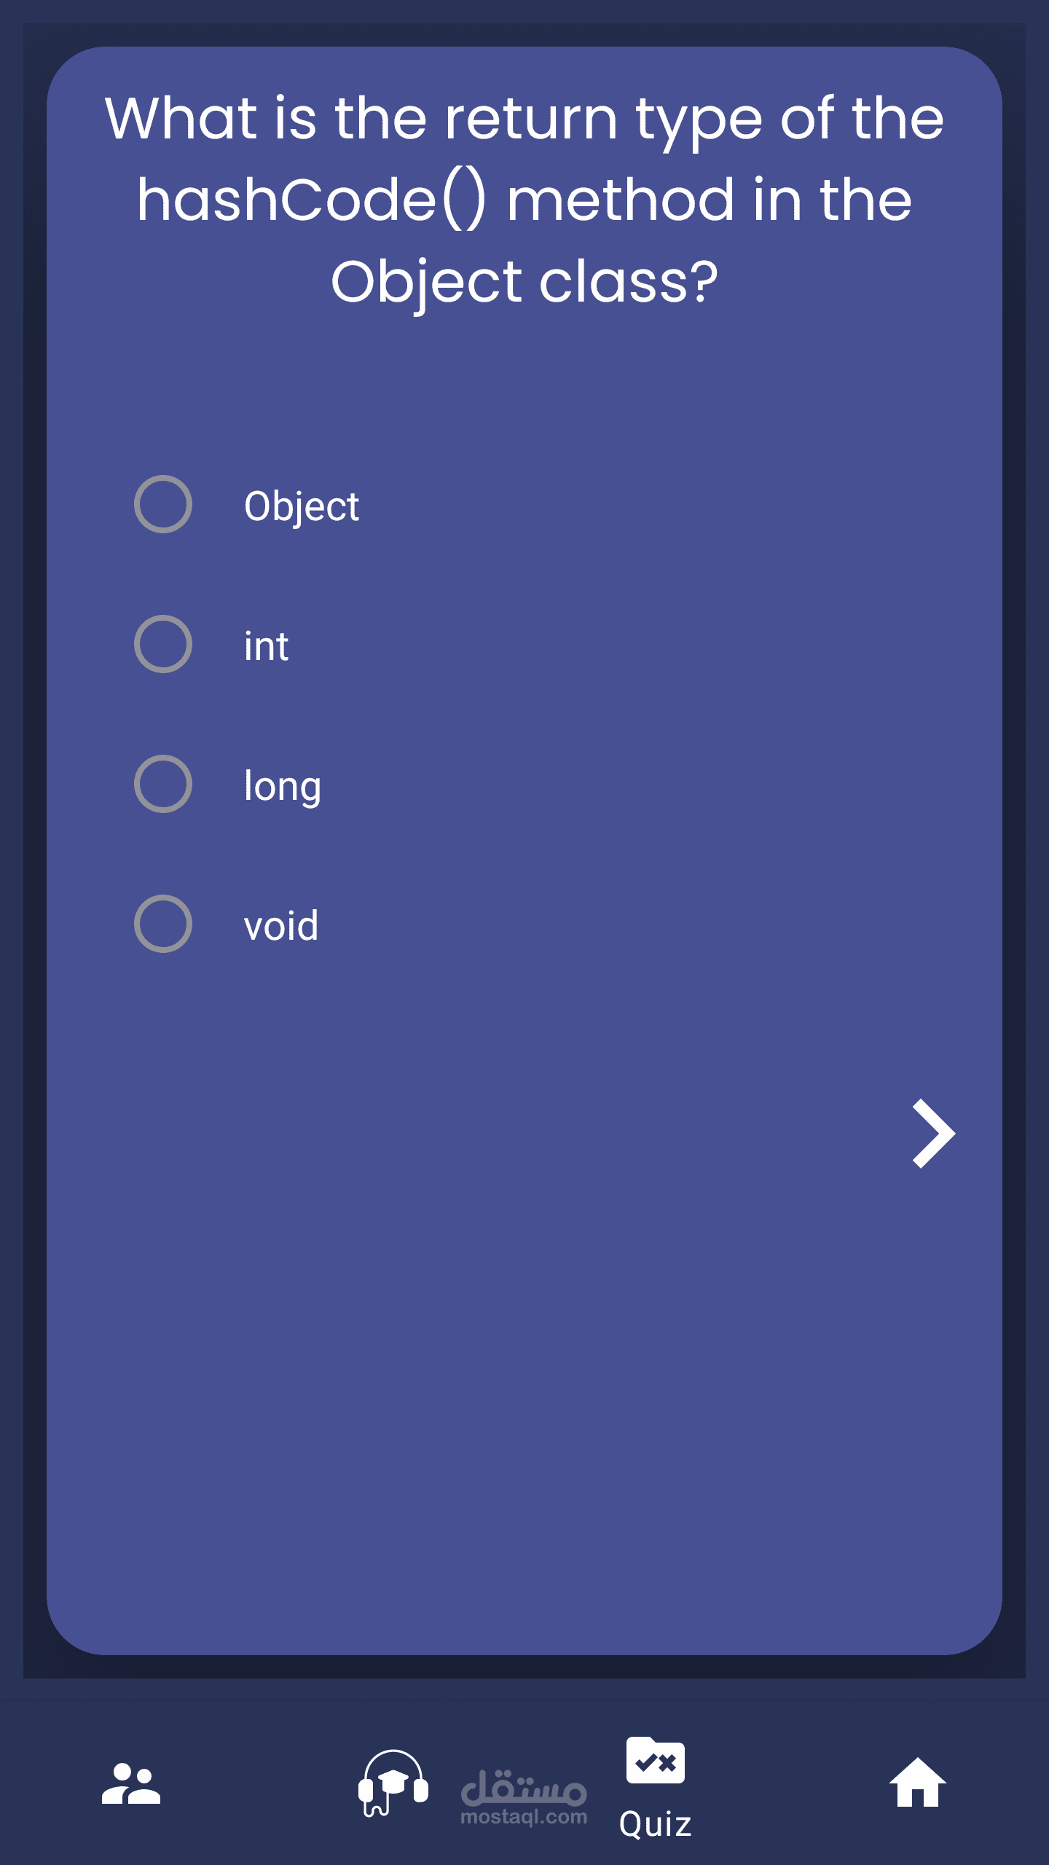Select the Object radio button
The width and height of the screenshot is (1049, 1865).
pyautogui.click(x=163, y=504)
